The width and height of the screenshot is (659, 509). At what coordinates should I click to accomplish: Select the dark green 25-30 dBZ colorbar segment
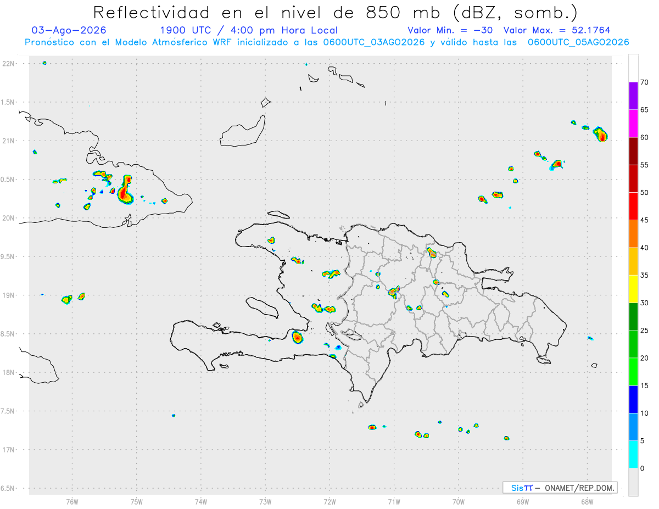coord(633,317)
